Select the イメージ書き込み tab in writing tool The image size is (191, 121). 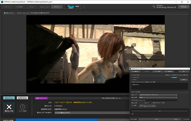(x=169, y=71)
